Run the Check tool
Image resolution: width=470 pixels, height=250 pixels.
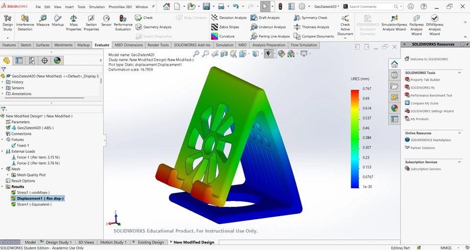[x=144, y=18]
